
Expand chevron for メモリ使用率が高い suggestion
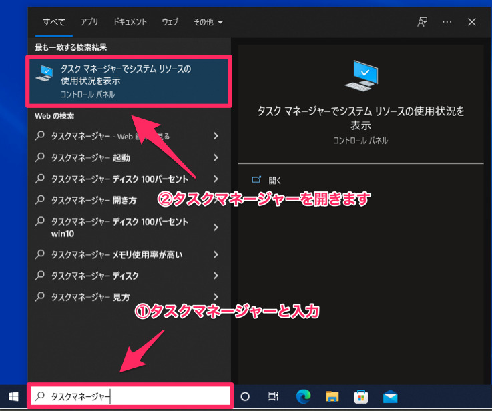tap(216, 254)
